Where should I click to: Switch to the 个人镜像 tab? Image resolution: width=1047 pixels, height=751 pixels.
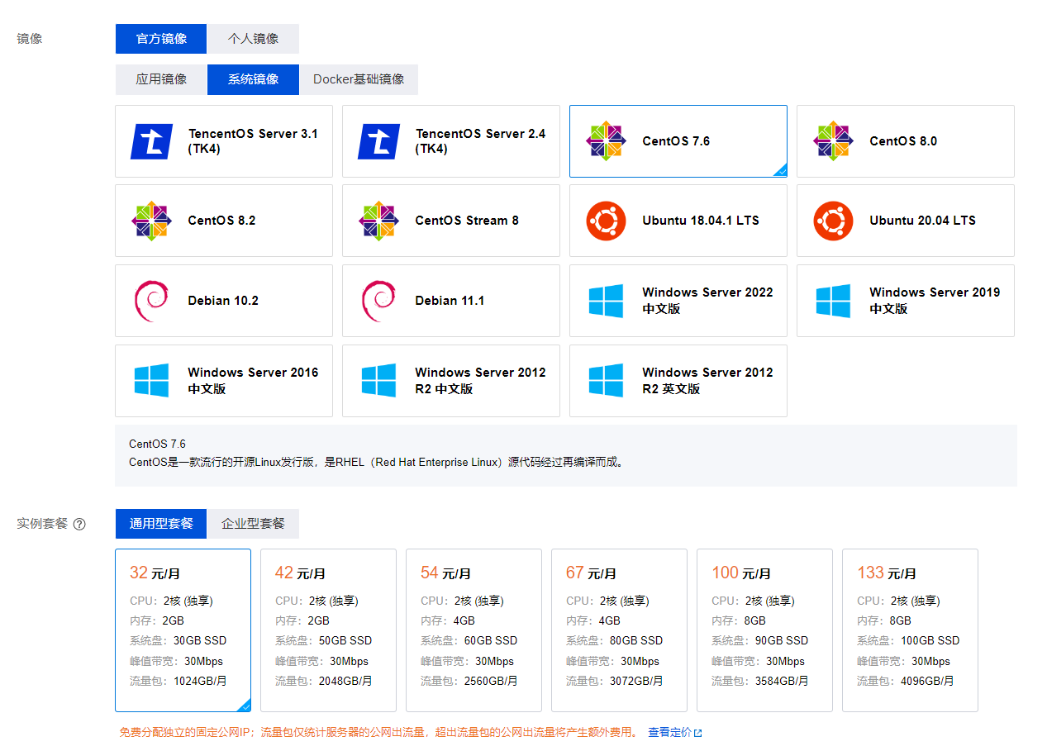pos(253,39)
